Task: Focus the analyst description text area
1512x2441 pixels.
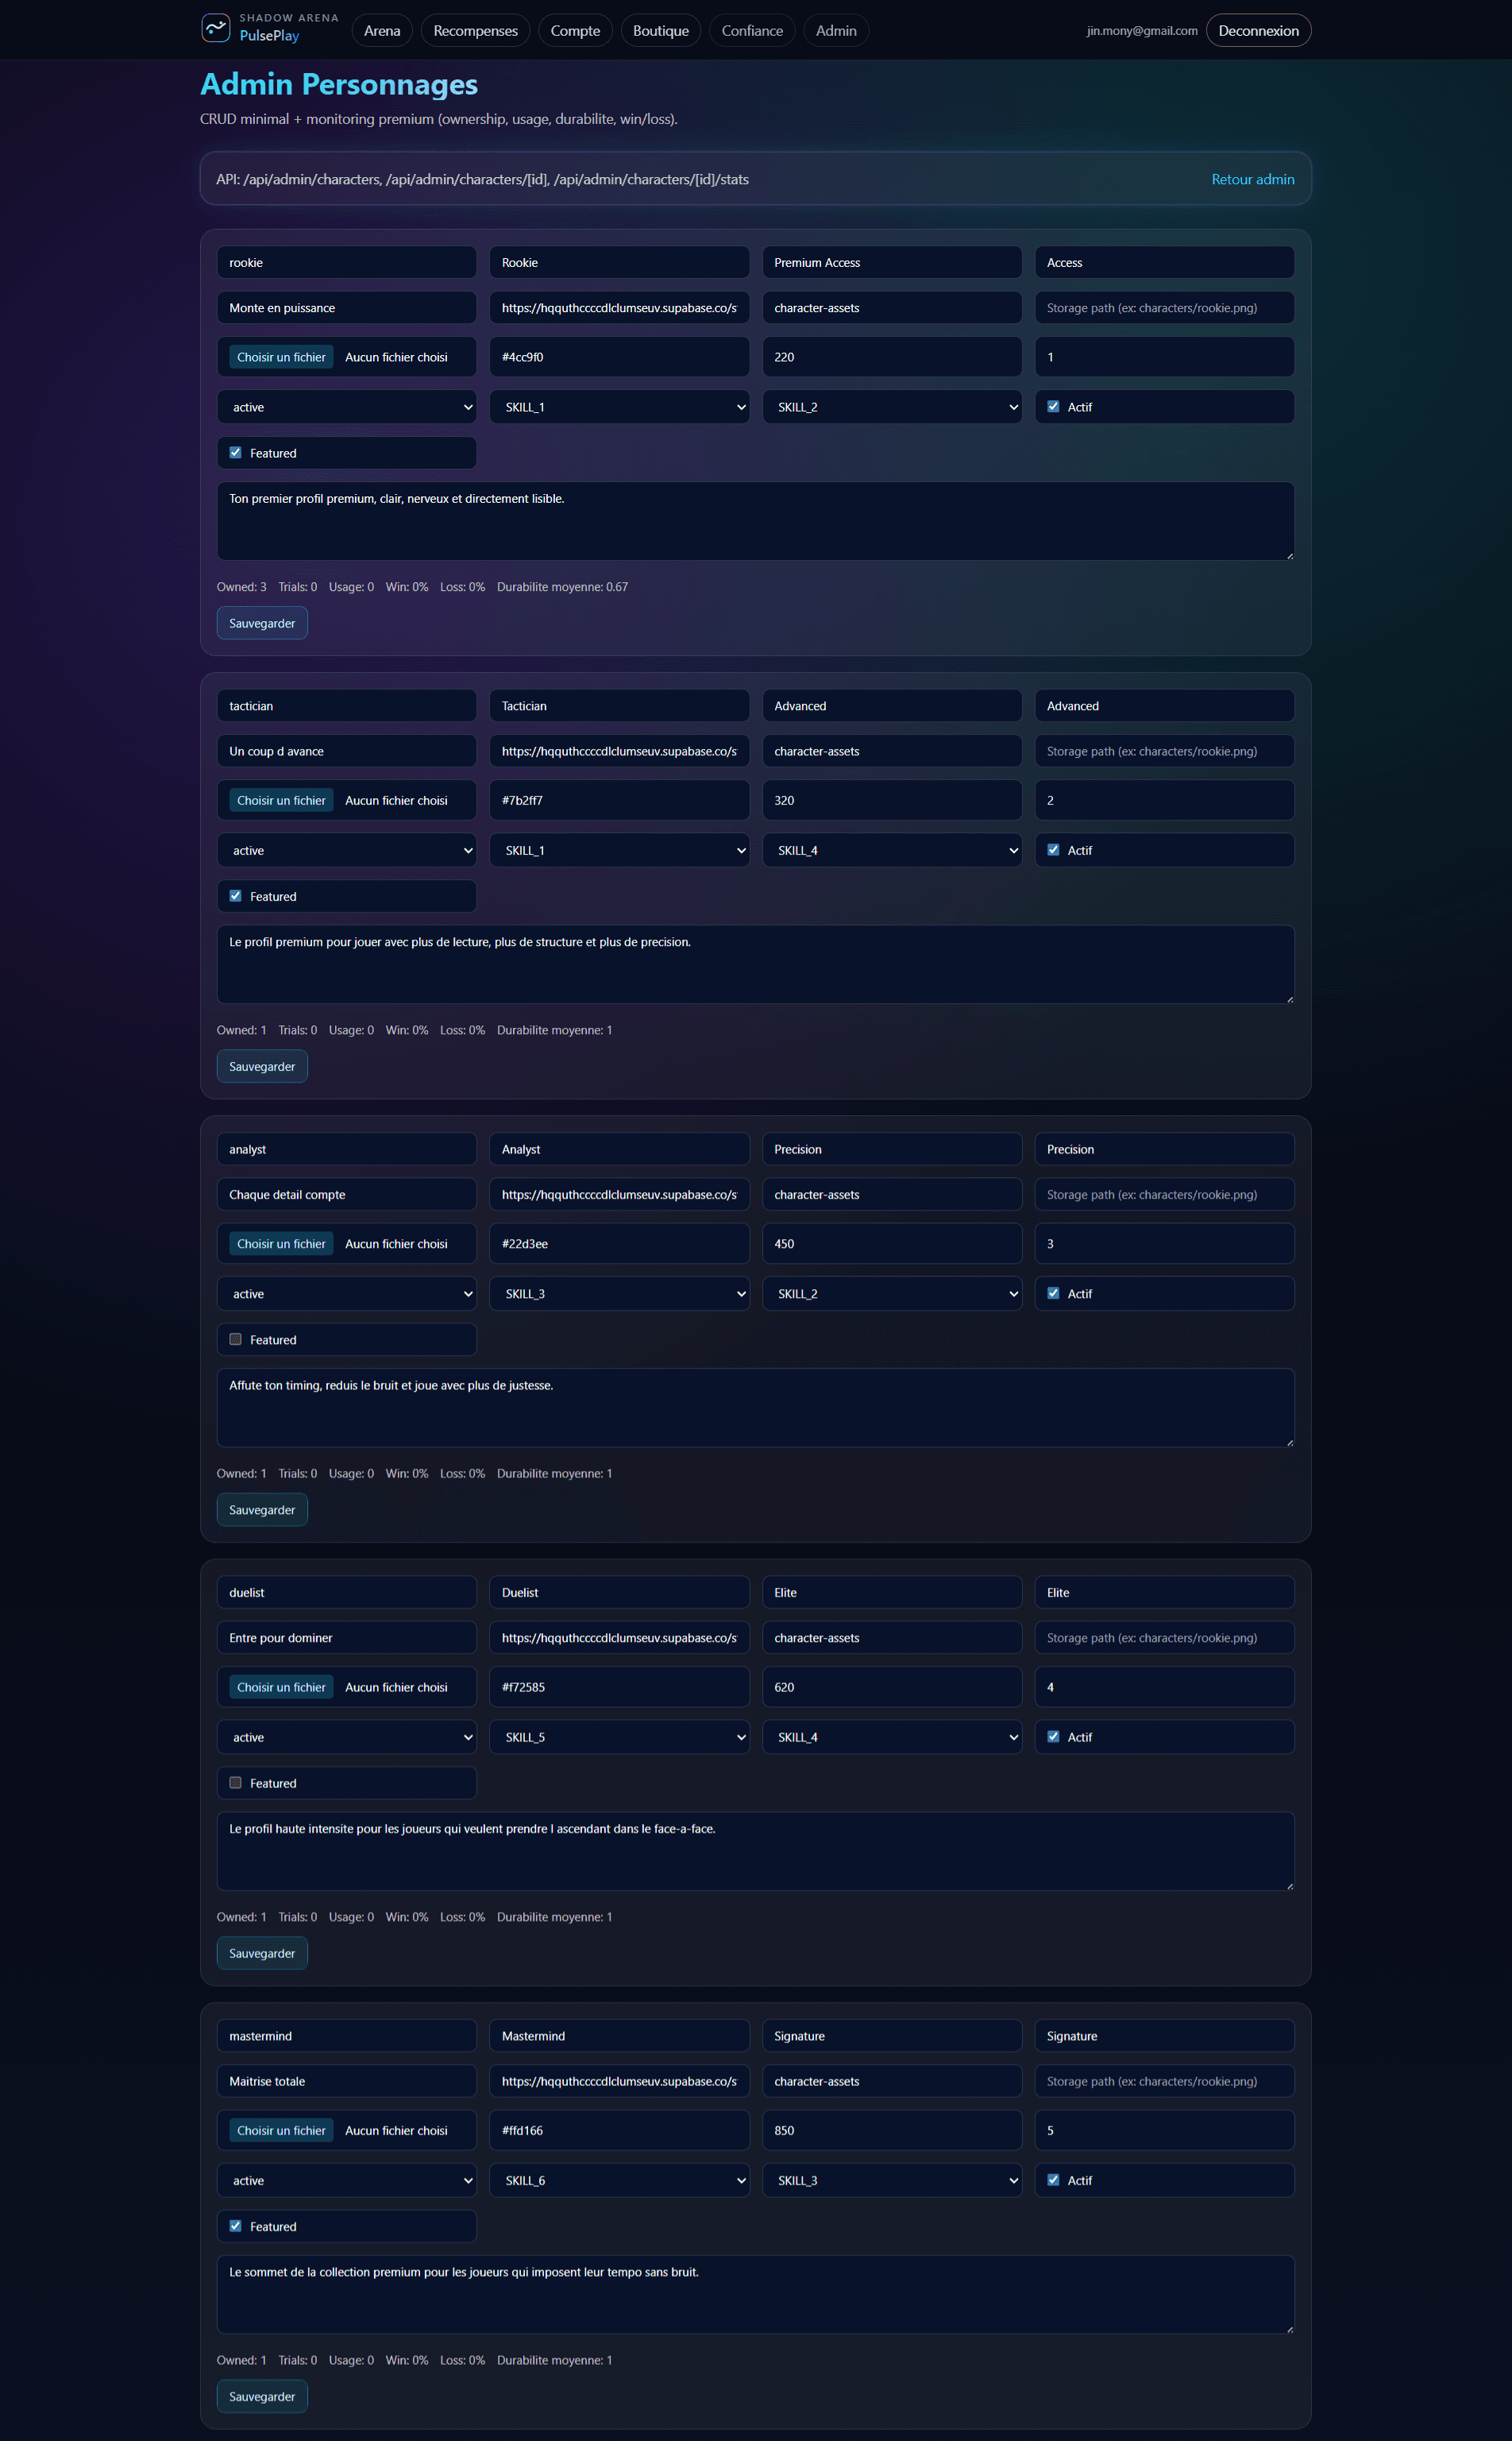Action: [x=755, y=1407]
